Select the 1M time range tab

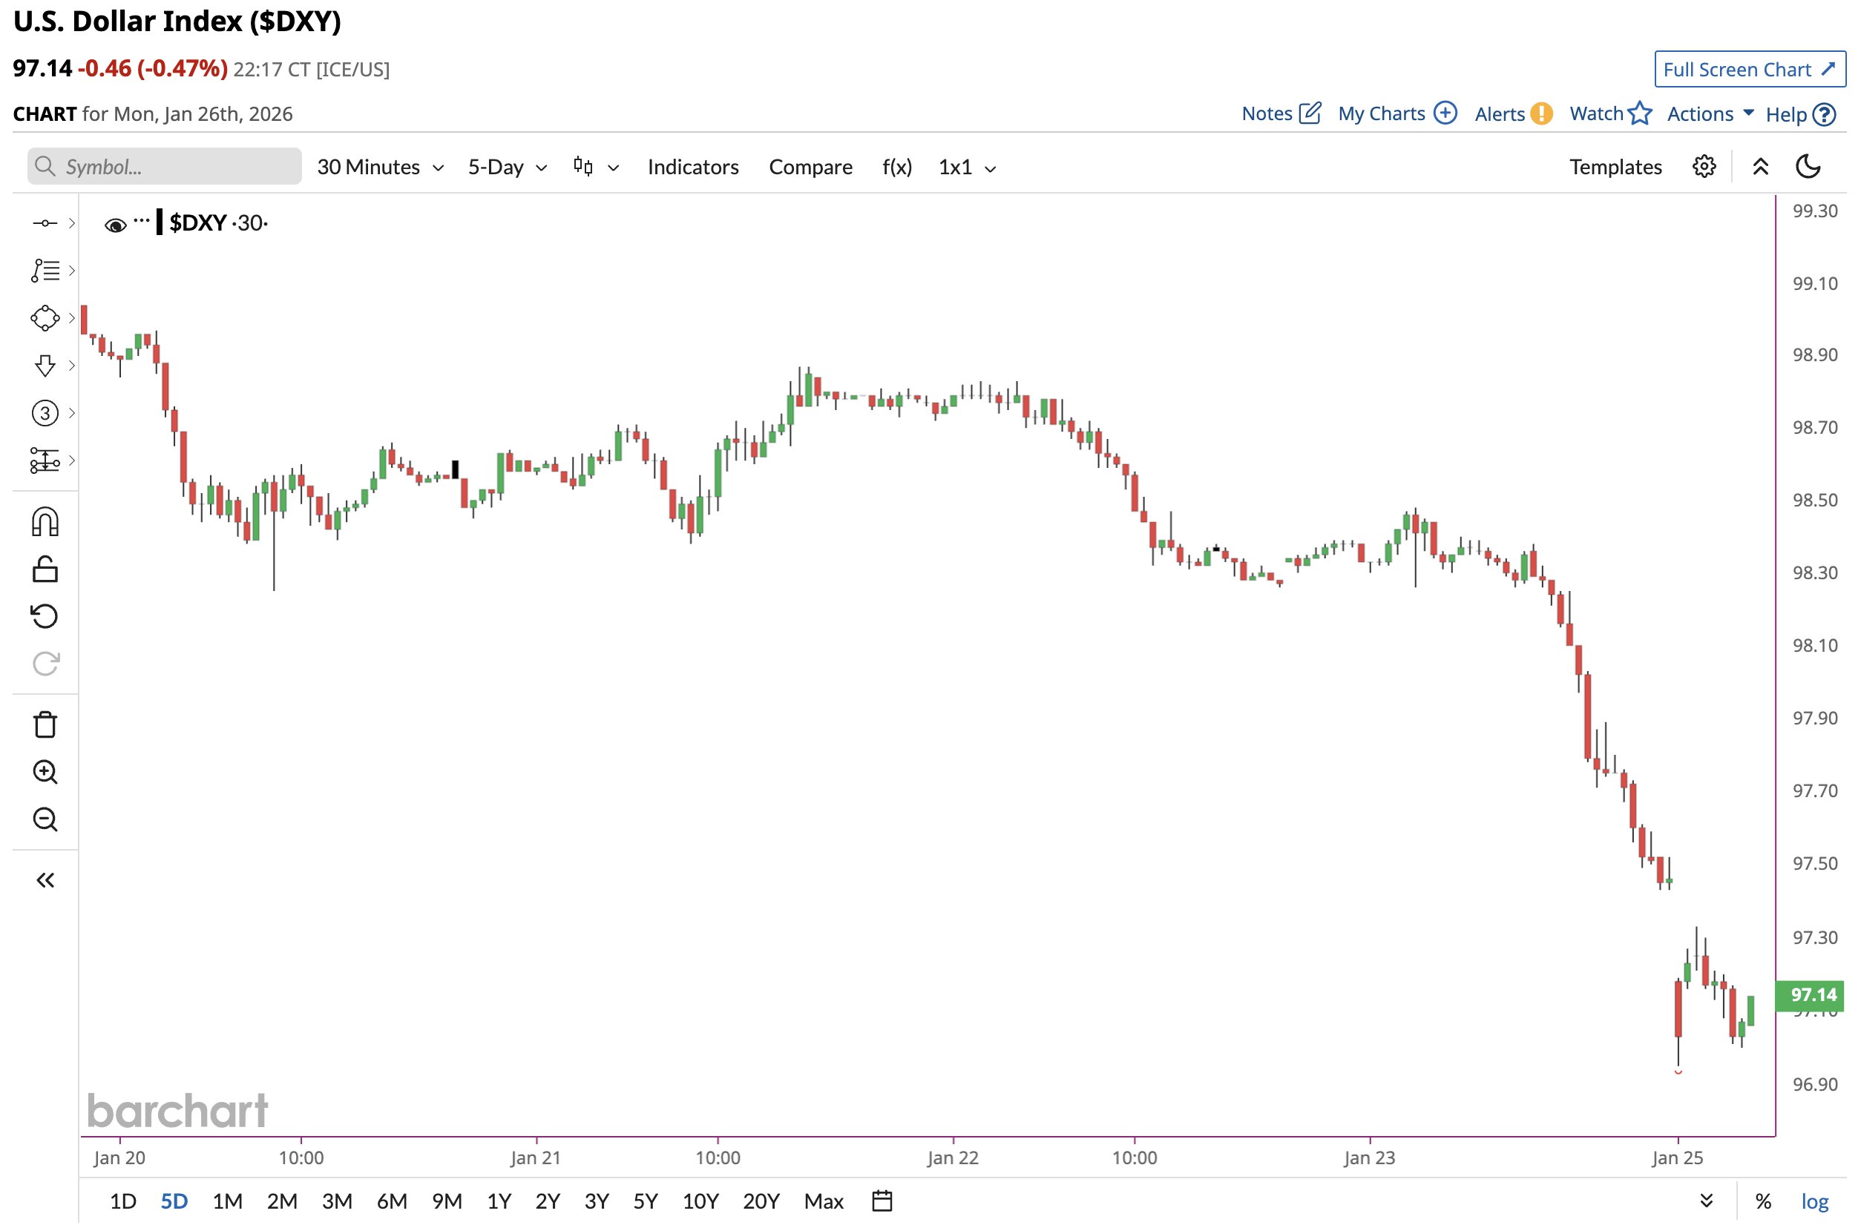tap(228, 1201)
